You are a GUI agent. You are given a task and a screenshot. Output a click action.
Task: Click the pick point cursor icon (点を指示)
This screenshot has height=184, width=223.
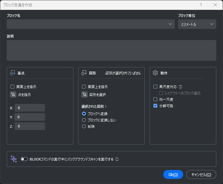click(13, 94)
